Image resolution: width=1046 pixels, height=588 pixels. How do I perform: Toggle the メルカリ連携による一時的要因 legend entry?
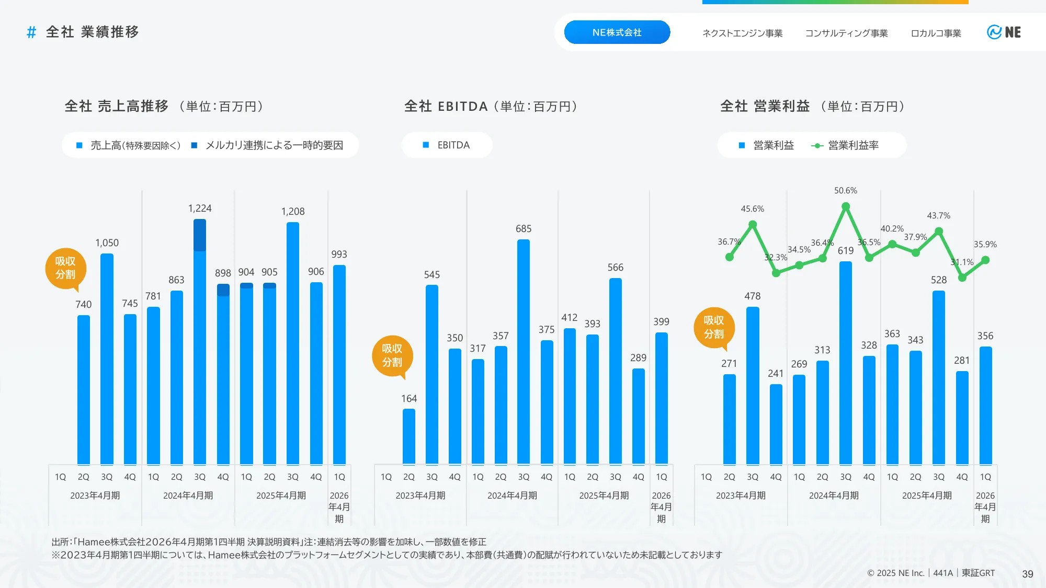click(268, 145)
